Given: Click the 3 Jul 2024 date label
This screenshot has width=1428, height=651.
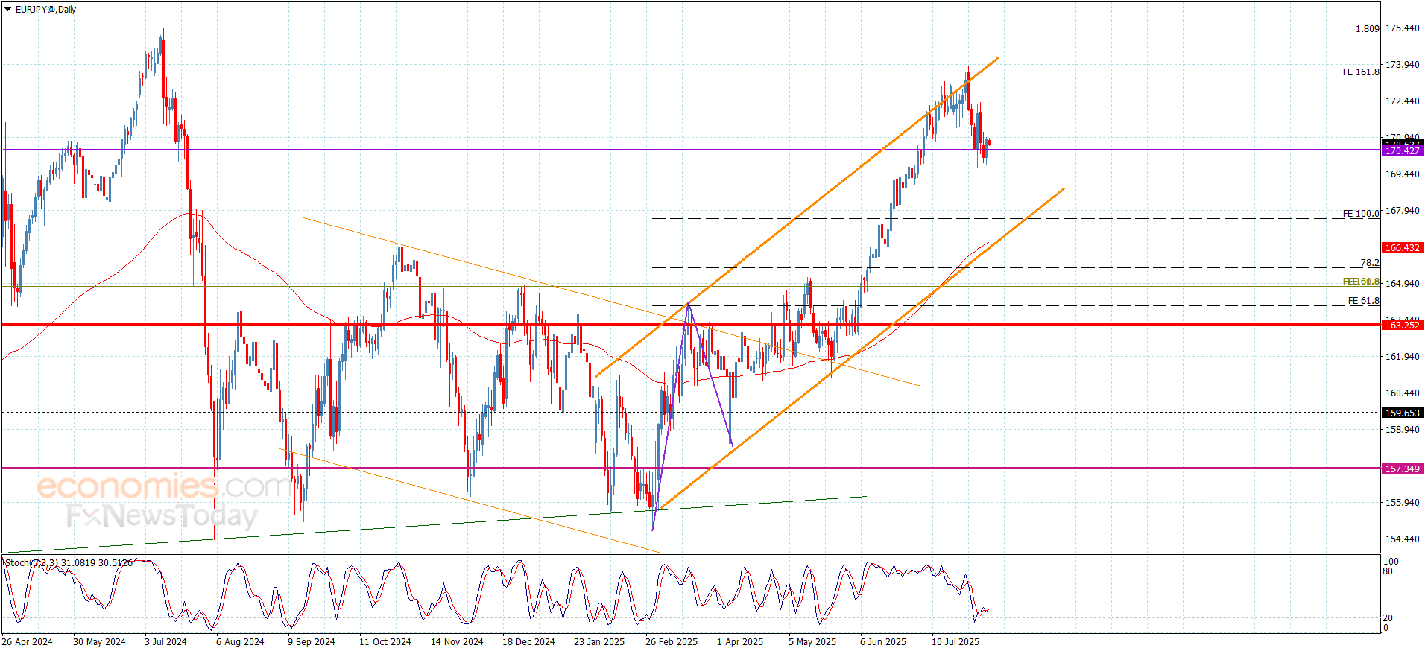Looking at the screenshot, I should (x=165, y=642).
